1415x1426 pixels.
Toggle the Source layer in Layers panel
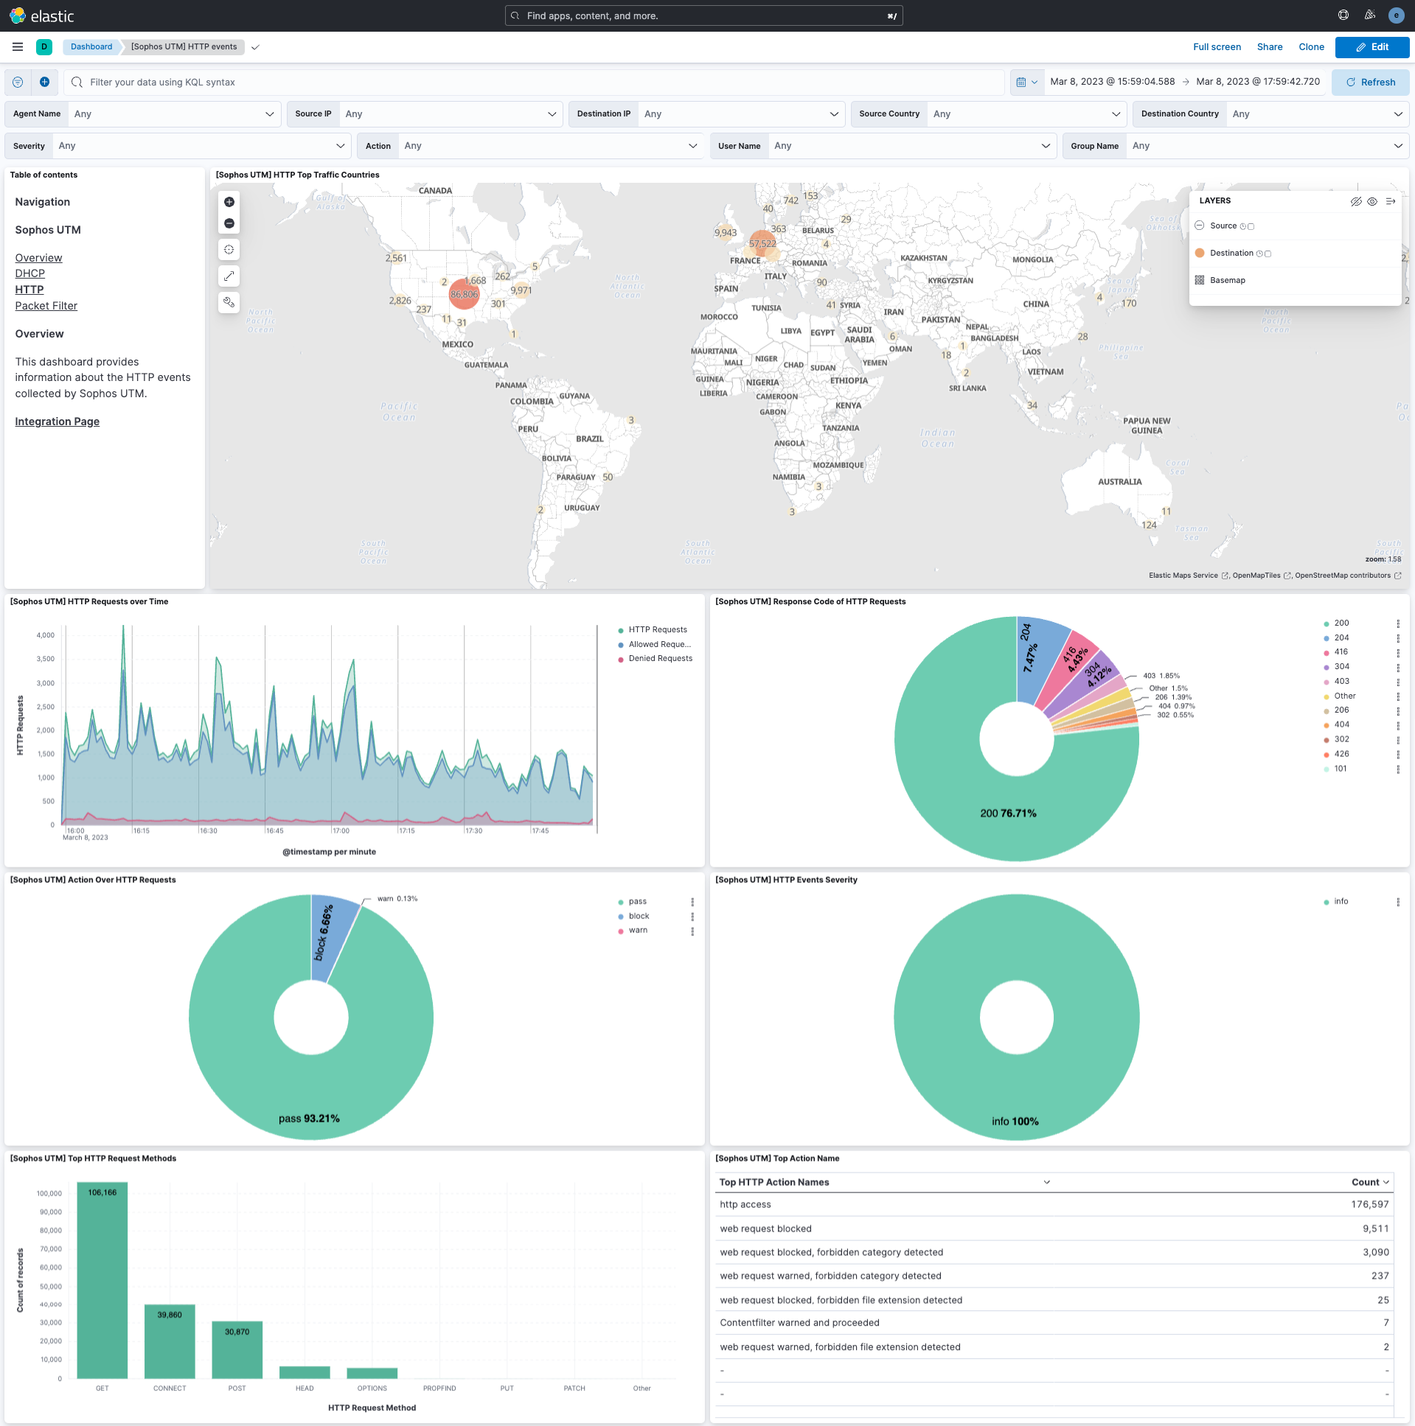pos(1223,226)
